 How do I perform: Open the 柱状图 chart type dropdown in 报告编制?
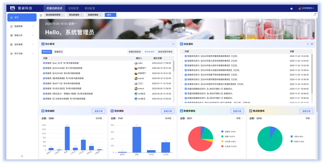pyautogui.click(x=100, y=118)
